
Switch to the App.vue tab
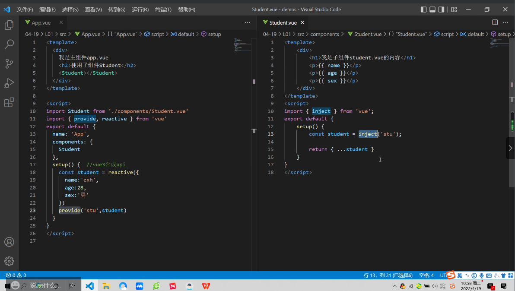click(x=41, y=22)
